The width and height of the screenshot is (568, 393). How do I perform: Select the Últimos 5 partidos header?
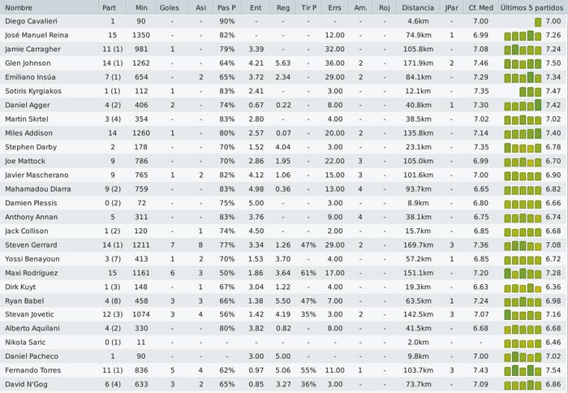[x=533, y=7]
